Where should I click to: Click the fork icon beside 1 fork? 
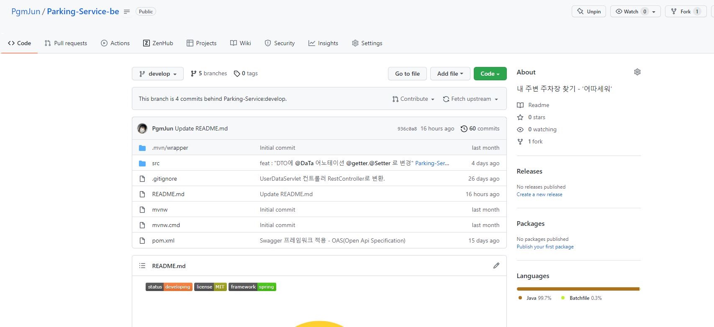[520, 141]
